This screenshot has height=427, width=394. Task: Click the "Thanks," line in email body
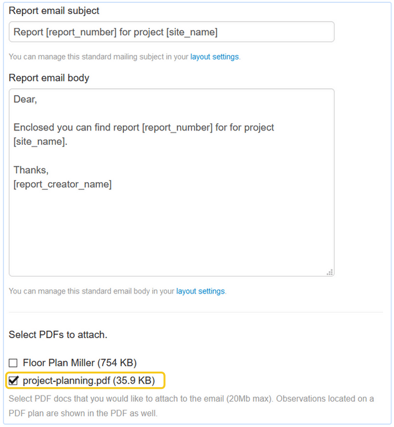[31, 170]
